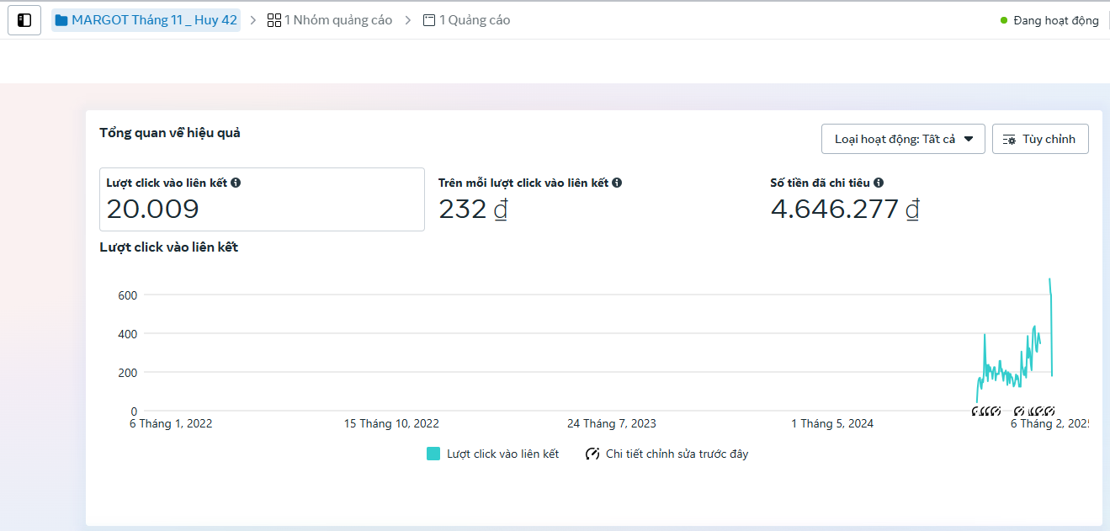
Task: Select the Lượt click vào liên kết metric card
Action: pos(262,199)
